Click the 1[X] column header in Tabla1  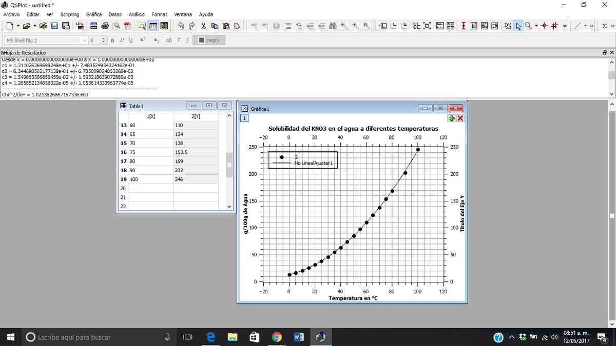[x=150, y=116]
